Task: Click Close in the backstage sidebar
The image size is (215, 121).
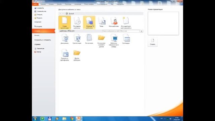Action: [38, 18]
